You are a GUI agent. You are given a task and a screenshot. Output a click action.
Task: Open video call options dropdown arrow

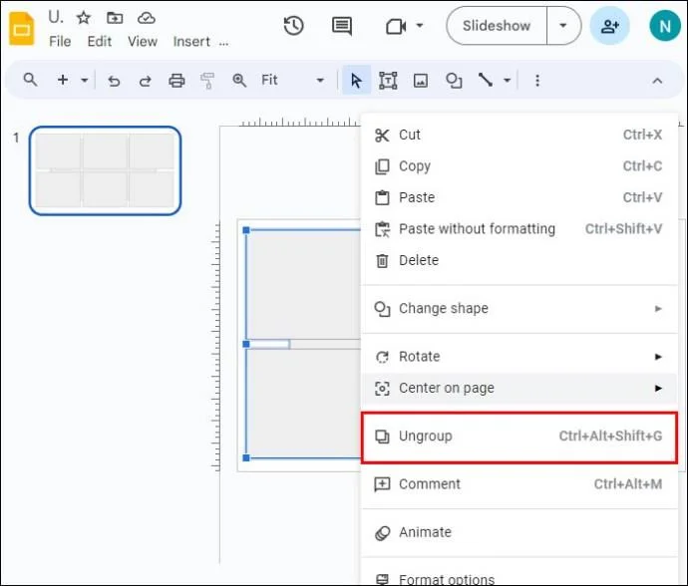tap(420, 26)
